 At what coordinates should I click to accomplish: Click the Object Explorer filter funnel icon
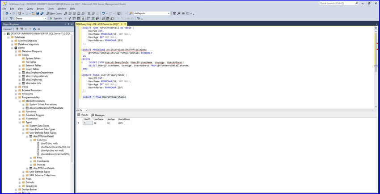pyautogui.click(x=30, y=29)
